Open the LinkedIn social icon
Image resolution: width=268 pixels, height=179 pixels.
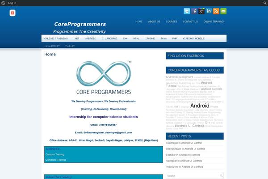[x=209, y=11]
